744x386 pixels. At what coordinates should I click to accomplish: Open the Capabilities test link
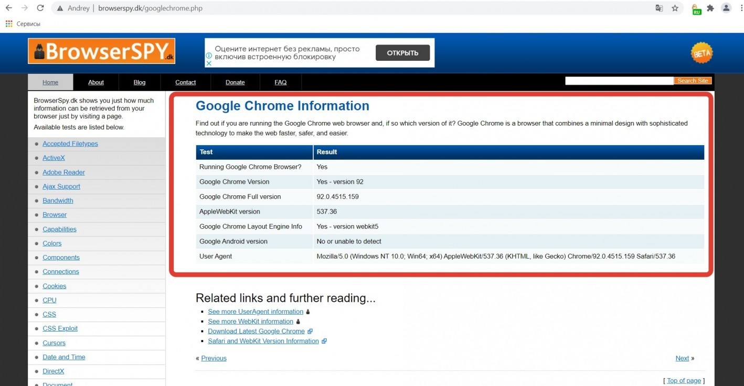(x=59, y=229)
